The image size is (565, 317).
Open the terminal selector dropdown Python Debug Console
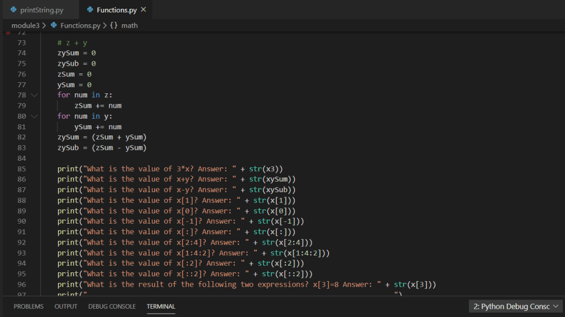click(x=516, y=307)
